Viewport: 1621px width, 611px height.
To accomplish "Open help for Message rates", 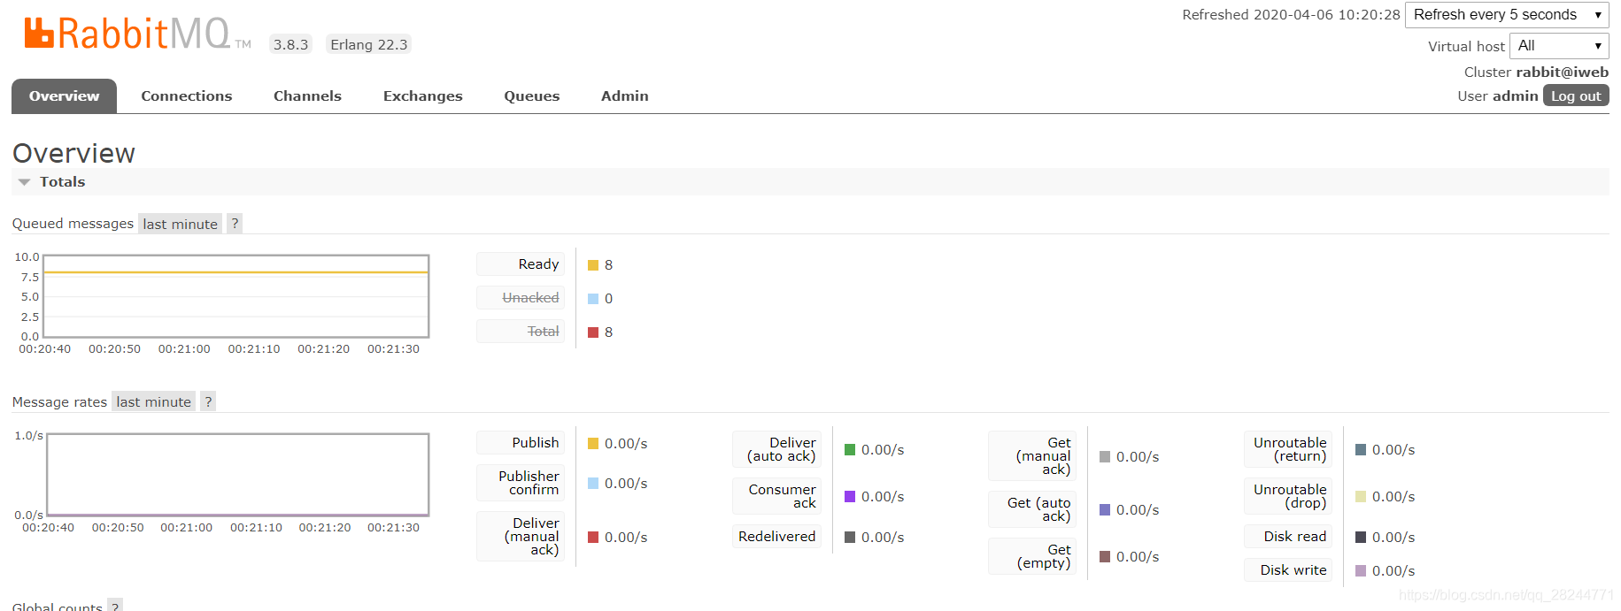I will [x=208, y=401].
